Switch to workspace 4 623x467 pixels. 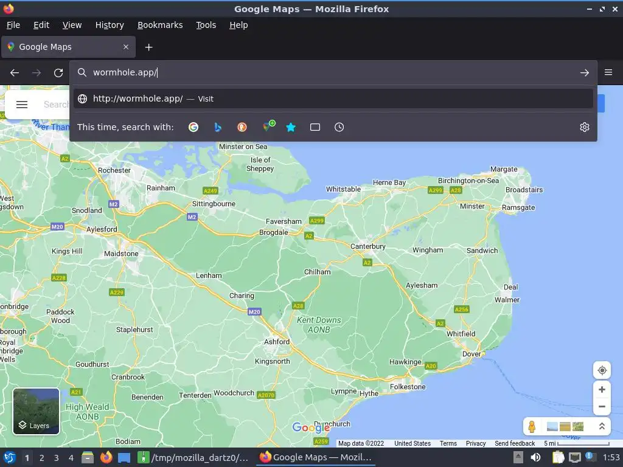(71, 458)
